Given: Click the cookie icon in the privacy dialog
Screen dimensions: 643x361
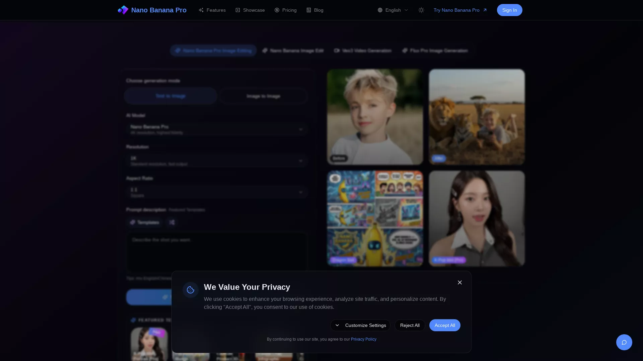Looking at the screenshot, I should pyautogui.click(x=190, y=289).
